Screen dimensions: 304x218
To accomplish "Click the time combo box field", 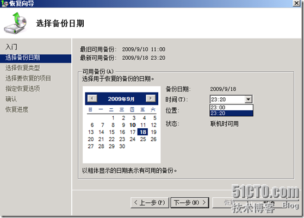I will tap(231, 99).
